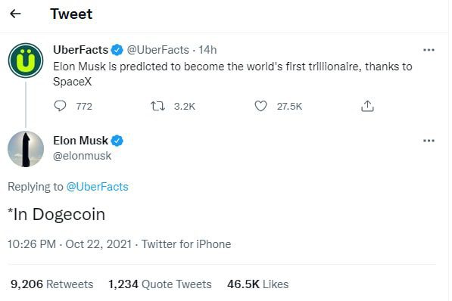This screenshot has width=452, height=301.
Task: Open more options for Elon Musk tweet
Action: [x=429, y=141]
